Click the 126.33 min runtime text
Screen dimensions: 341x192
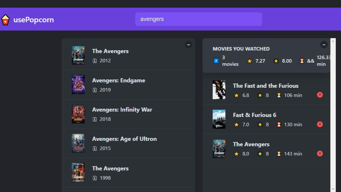coord(324,61)
